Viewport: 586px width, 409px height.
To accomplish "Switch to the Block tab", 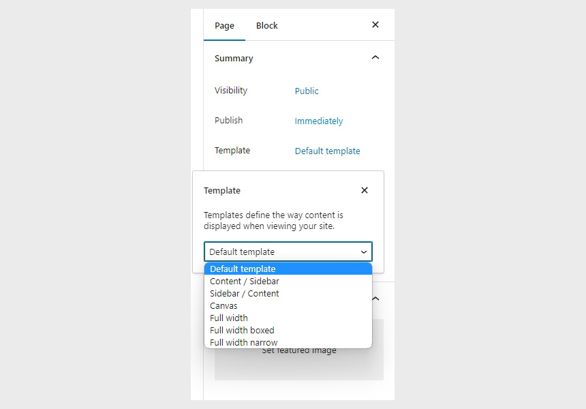I will [267, 25].
